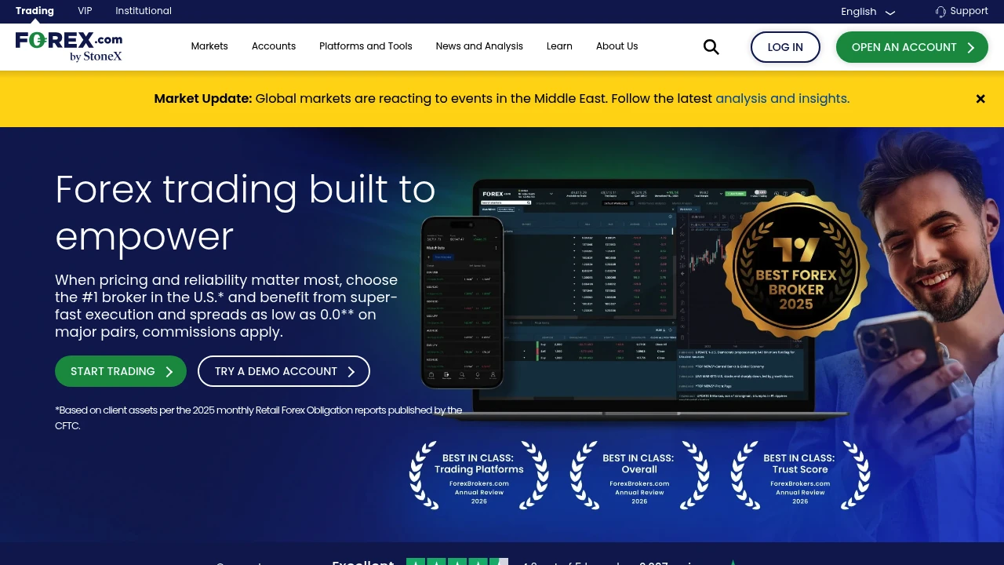Click the 'Market Update:' bold label
The image size is (1004, 565).
(x=203, y=99)
